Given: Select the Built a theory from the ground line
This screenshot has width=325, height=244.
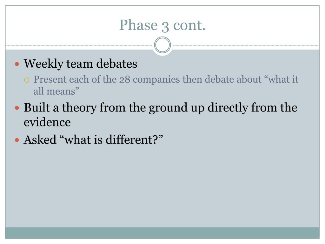Looking at the screenshot, I should click(x=160, y=108).
